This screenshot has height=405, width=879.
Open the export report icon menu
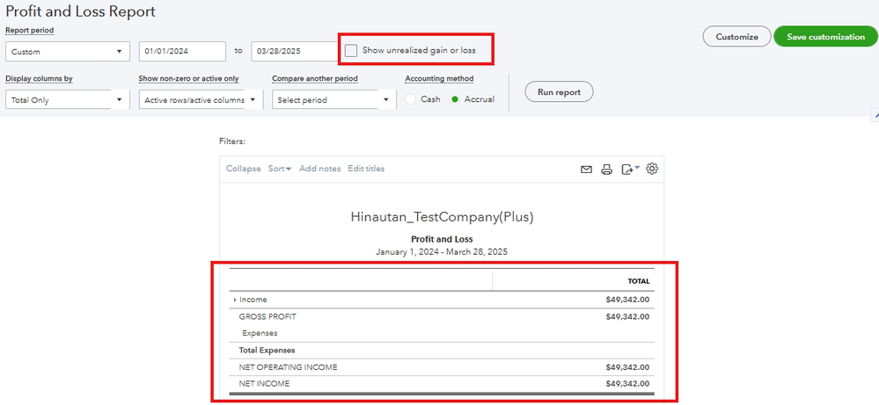pos(630,170)
